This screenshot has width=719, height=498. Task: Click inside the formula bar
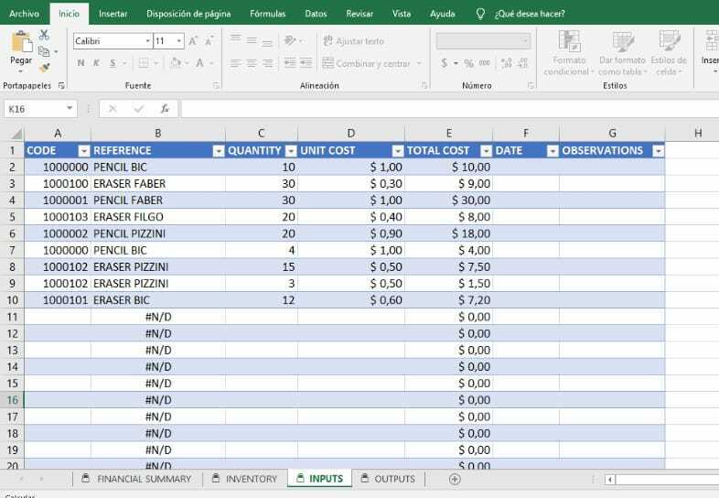pyautogui.click(x=449, y=109)
